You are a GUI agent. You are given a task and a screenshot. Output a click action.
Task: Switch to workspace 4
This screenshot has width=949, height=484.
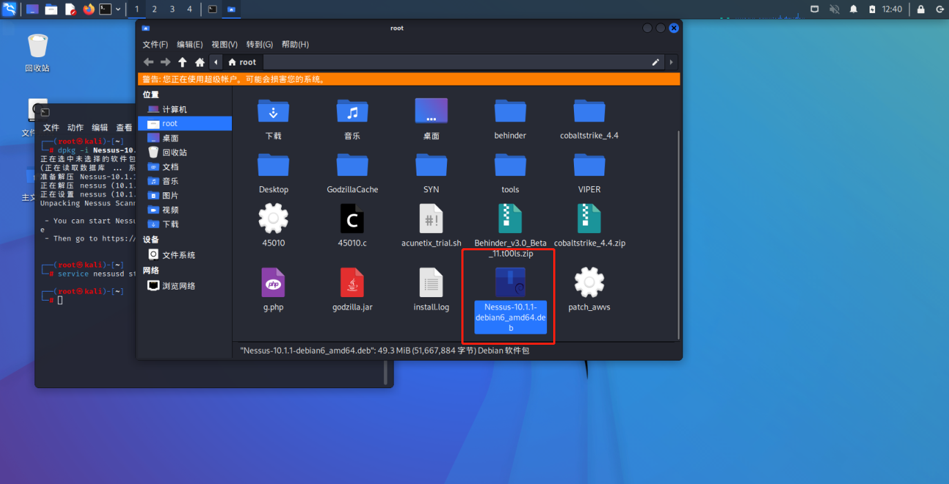pos(190,9)
